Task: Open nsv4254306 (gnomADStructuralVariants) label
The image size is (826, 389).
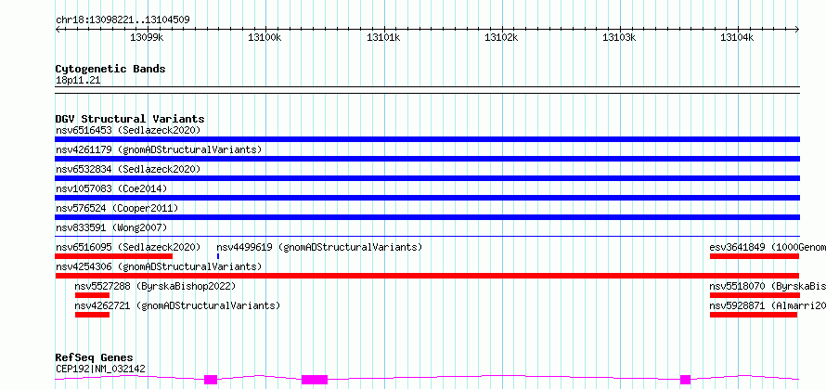Action: coord(159,266)
